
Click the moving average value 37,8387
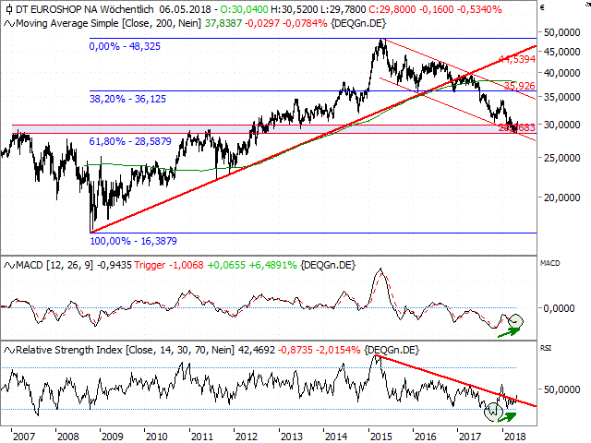(x=223, y=24)
